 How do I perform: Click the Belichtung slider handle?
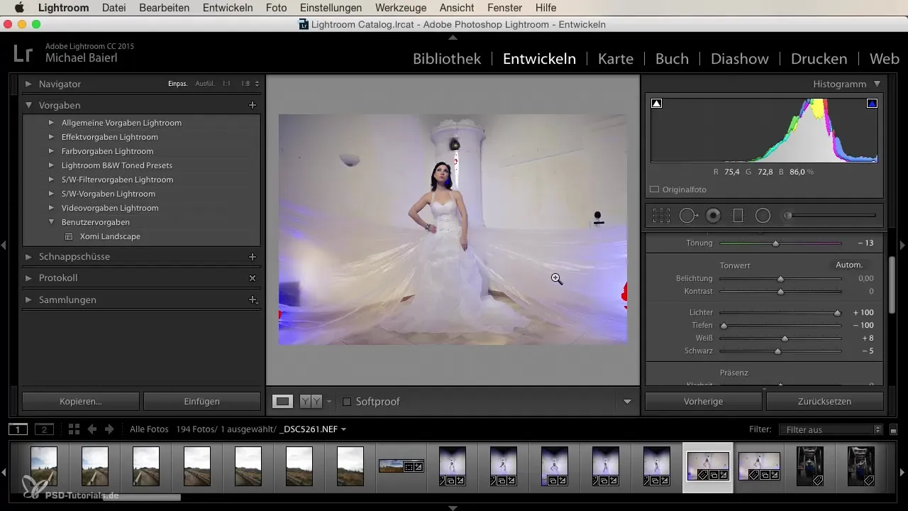781,279
